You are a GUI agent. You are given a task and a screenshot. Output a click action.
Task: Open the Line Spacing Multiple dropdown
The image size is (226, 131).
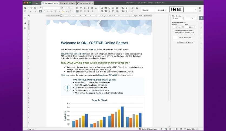[x=178, y=19]
